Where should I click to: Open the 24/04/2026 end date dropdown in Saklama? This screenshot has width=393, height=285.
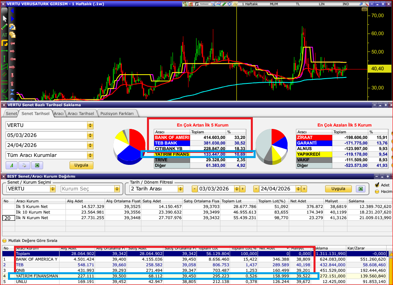(90, 145)
